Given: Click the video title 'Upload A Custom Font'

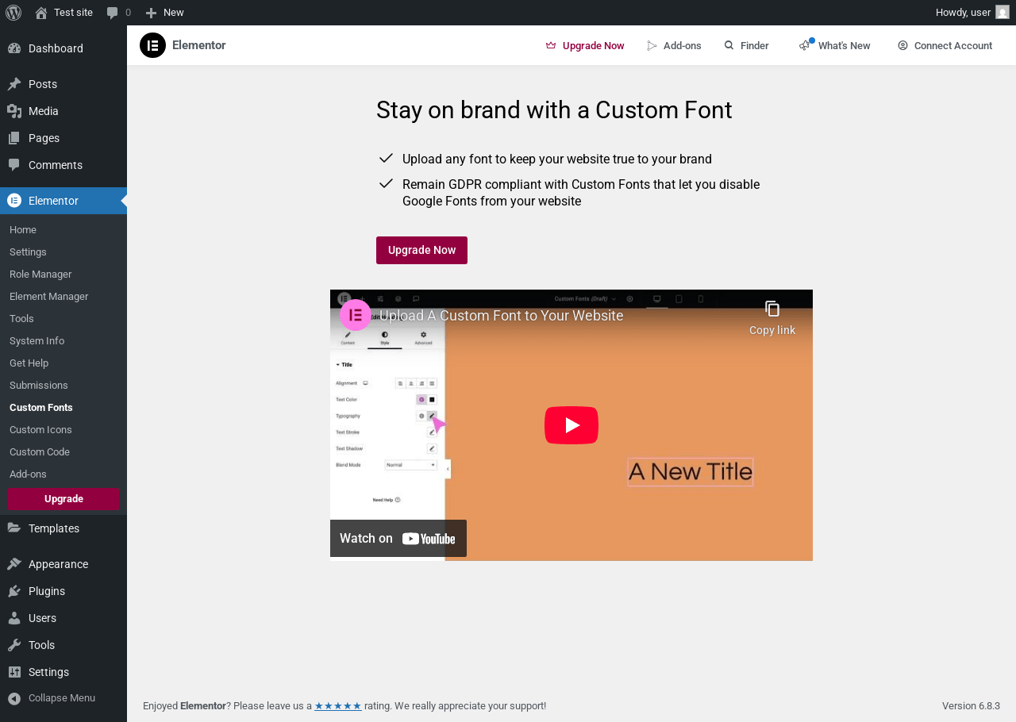Looking at the screenshot, I should click(502, 316).
